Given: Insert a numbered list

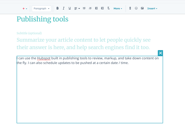Looking at the screenshot, I should click(90, 8).
